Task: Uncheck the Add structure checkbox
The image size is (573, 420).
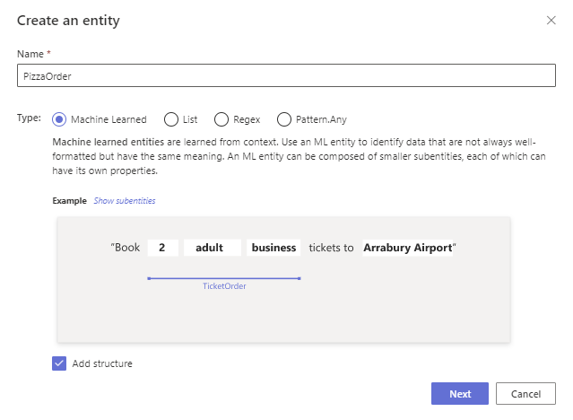Action: [x=60, y=363]
